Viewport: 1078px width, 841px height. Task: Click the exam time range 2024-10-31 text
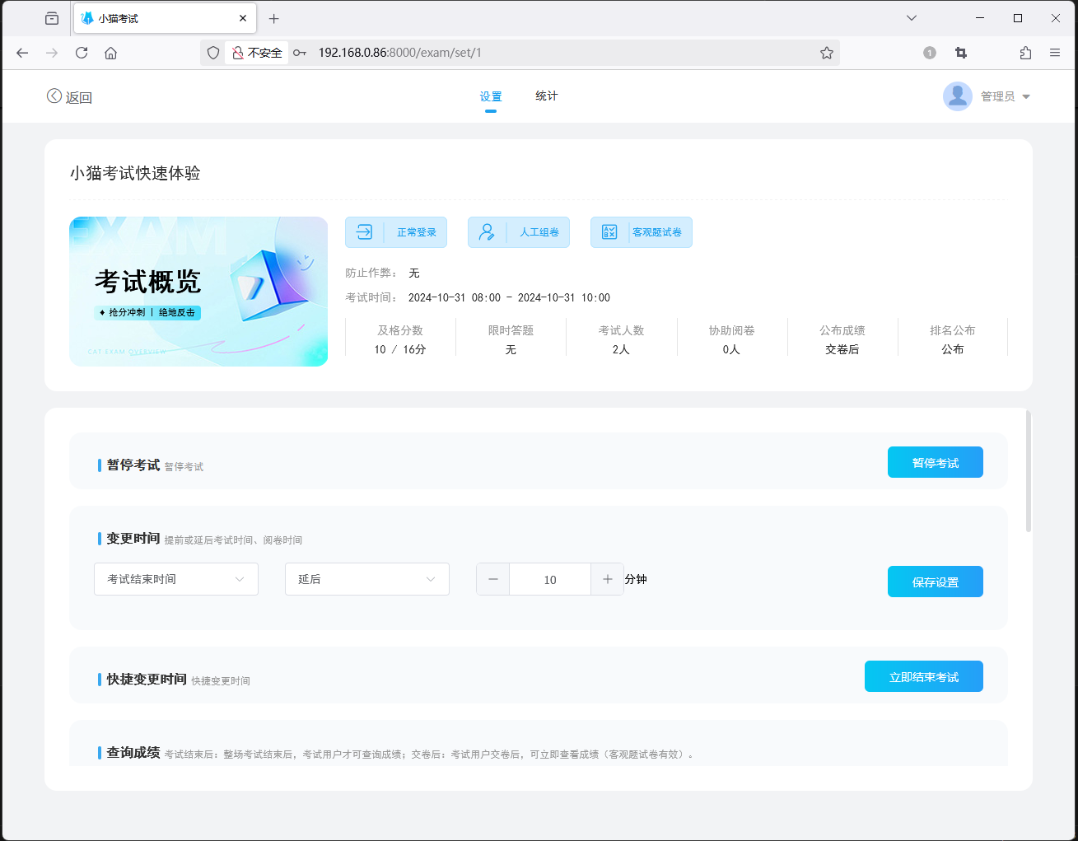509,297
